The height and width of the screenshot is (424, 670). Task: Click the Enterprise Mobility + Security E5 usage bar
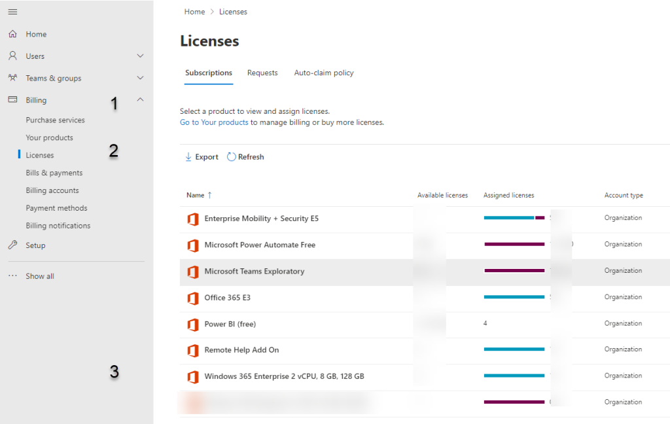[x=514, y=218]
